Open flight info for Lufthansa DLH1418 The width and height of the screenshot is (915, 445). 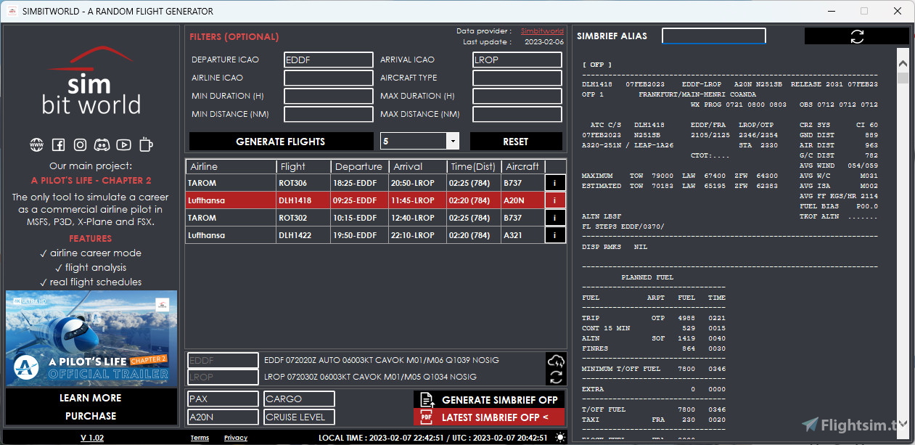click(x=554, y=200)
